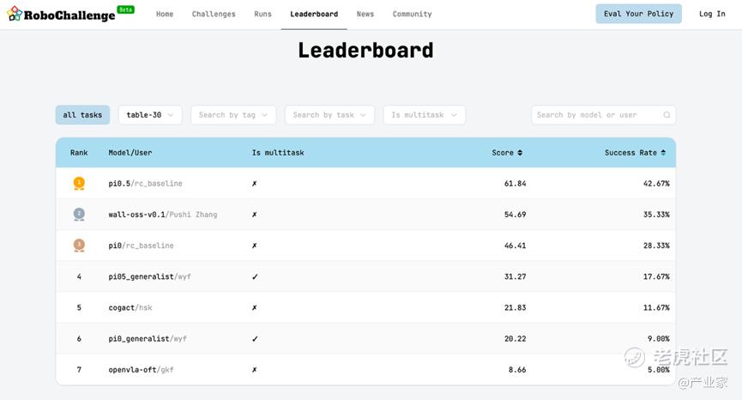Open the cogact/hsk entry
The image size is (742, 400).
click(x=130, y=307)
